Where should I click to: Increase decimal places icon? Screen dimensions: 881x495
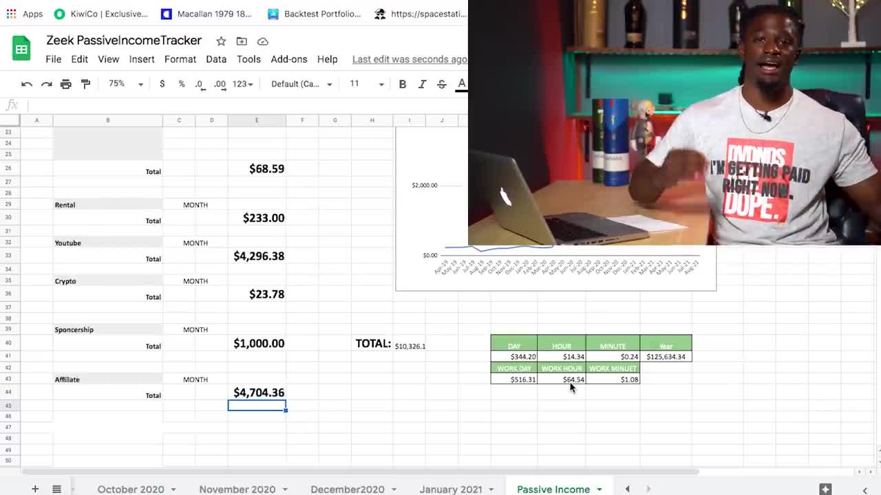(220, 84)
